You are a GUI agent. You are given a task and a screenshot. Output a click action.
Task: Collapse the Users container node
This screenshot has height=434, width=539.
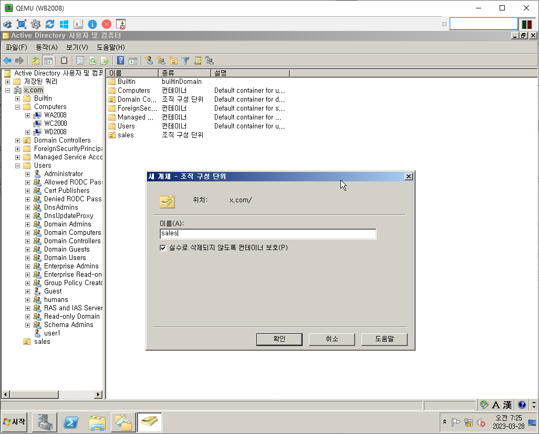point(17,166)
